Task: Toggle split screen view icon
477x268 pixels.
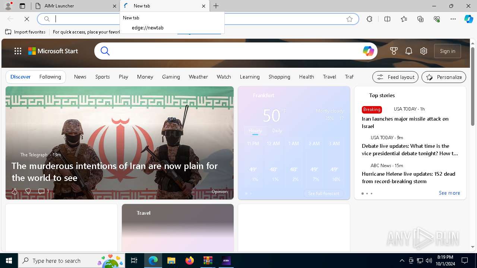Action: click(x=387, y=19)
